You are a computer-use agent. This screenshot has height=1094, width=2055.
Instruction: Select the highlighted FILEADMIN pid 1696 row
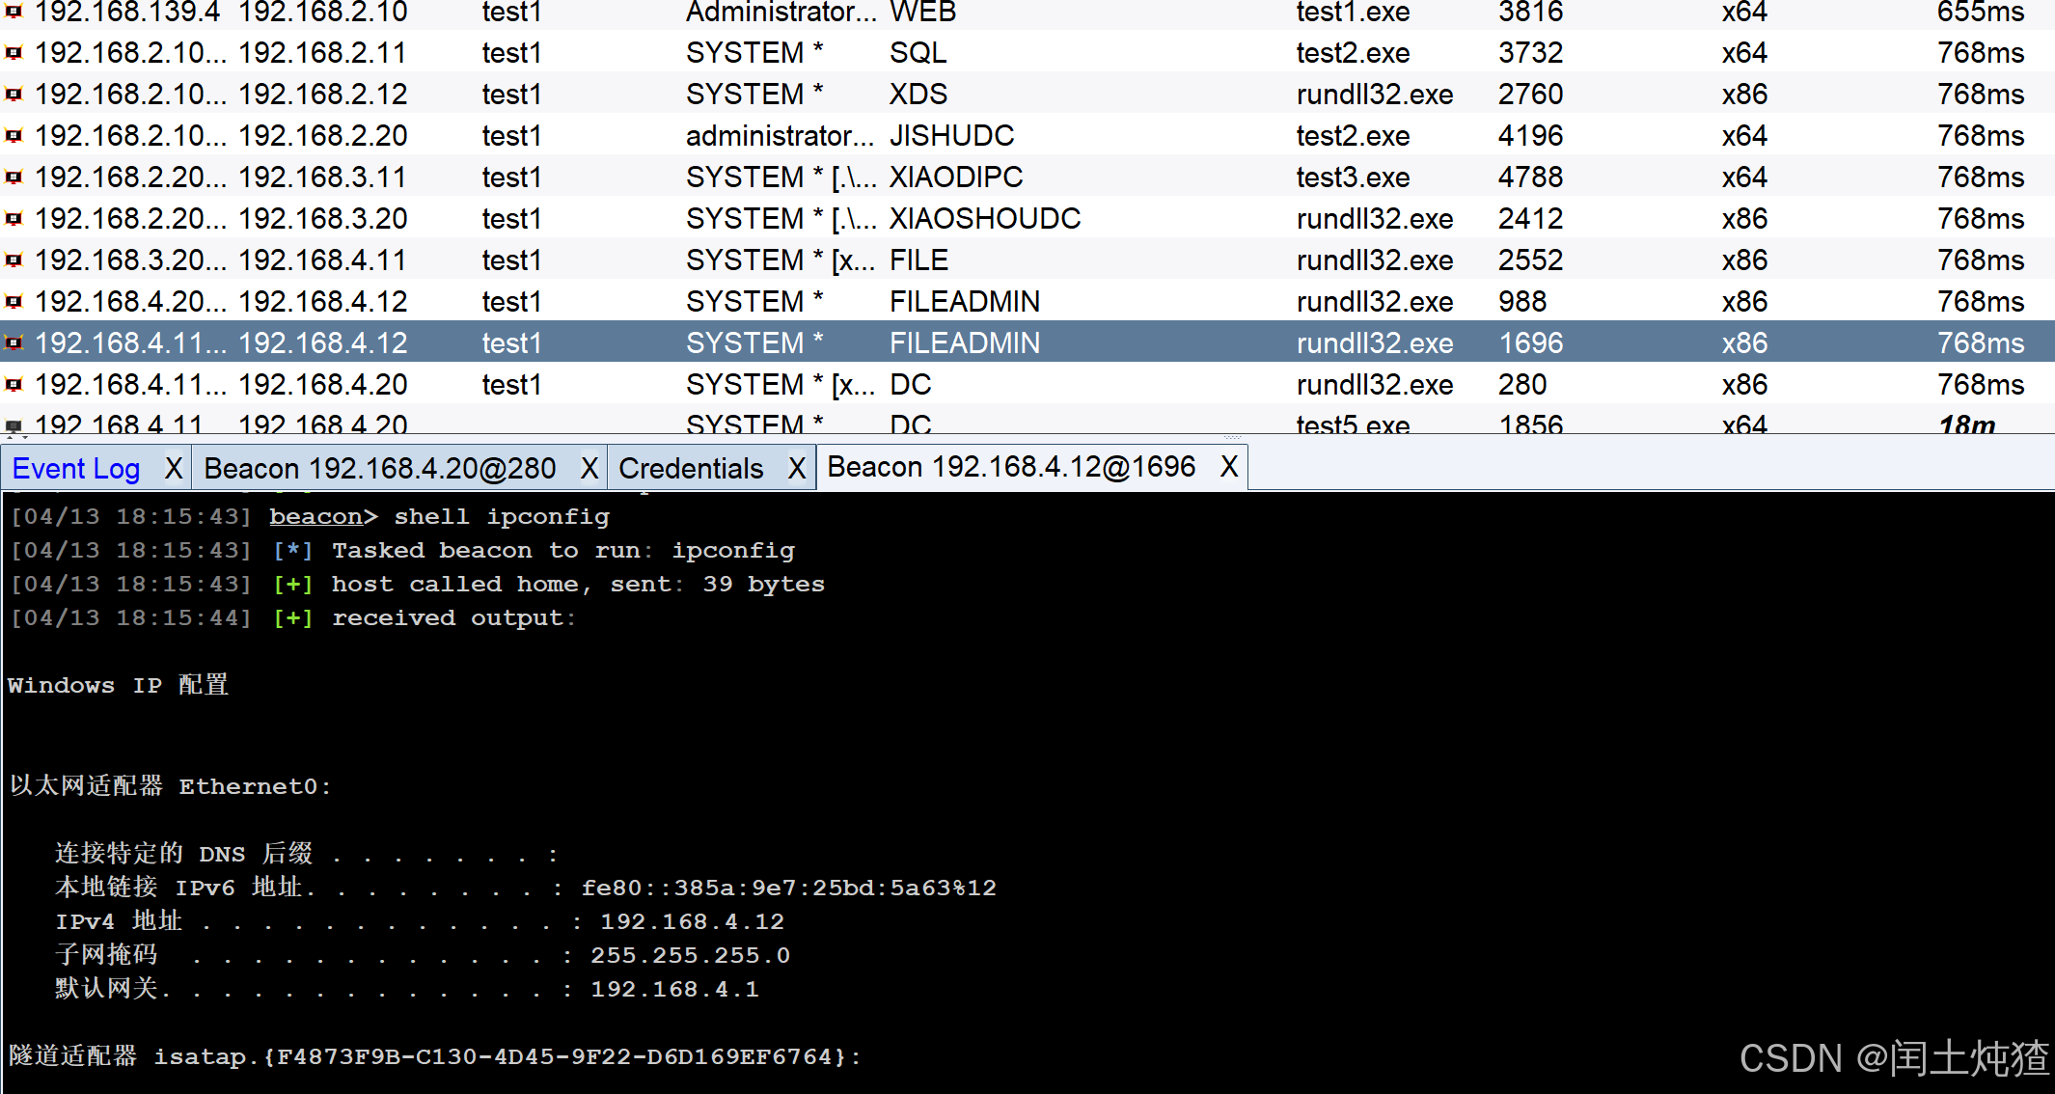[965, 343]
